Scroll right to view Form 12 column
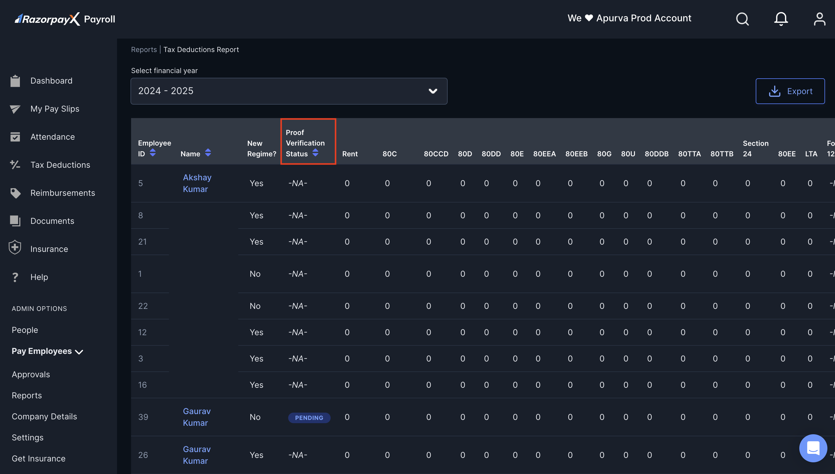The image size is (835, 474). tap(830, 148)
